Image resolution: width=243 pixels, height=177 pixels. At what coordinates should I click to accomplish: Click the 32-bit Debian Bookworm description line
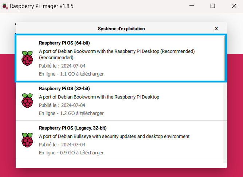(99, 97)
